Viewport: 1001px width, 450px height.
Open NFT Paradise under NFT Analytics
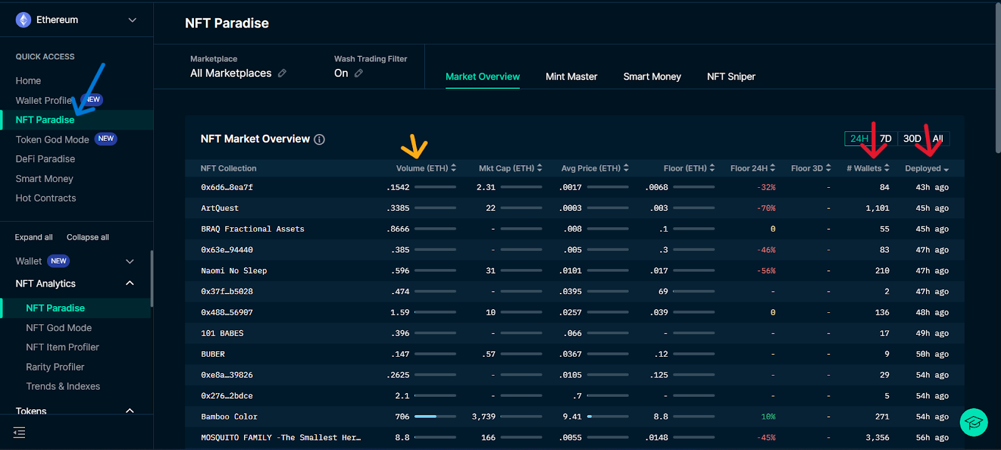(x=55, y=308)
